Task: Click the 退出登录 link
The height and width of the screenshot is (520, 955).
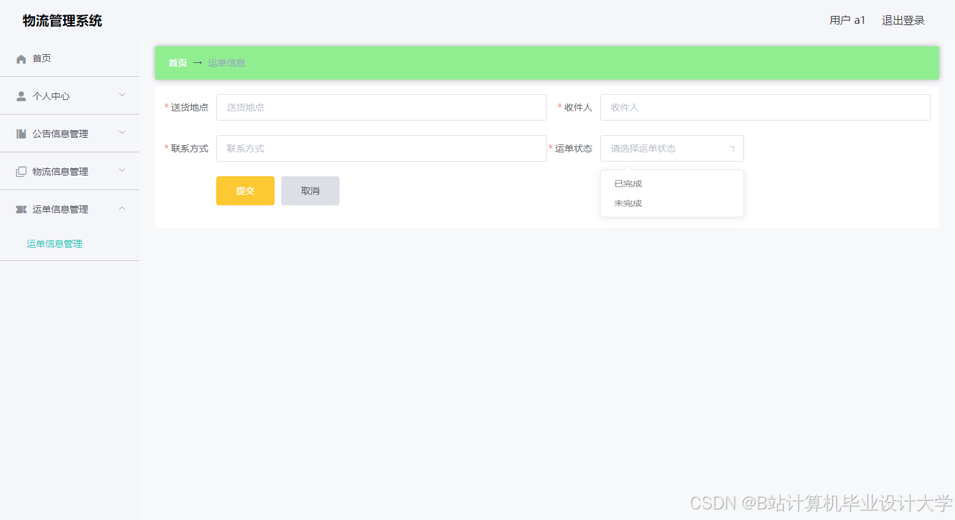Action: (903, 21)
